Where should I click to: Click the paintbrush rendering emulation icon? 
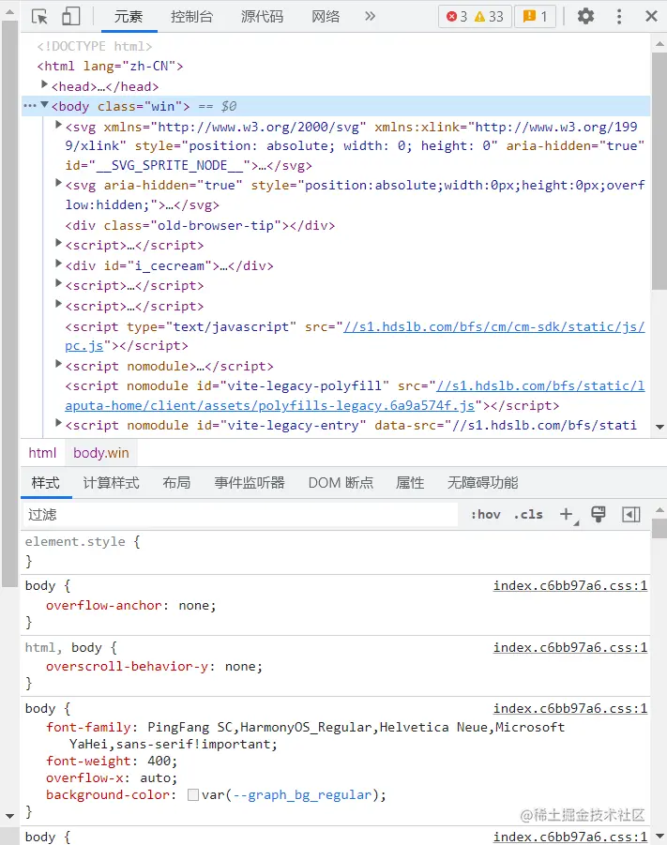point(599,514)
